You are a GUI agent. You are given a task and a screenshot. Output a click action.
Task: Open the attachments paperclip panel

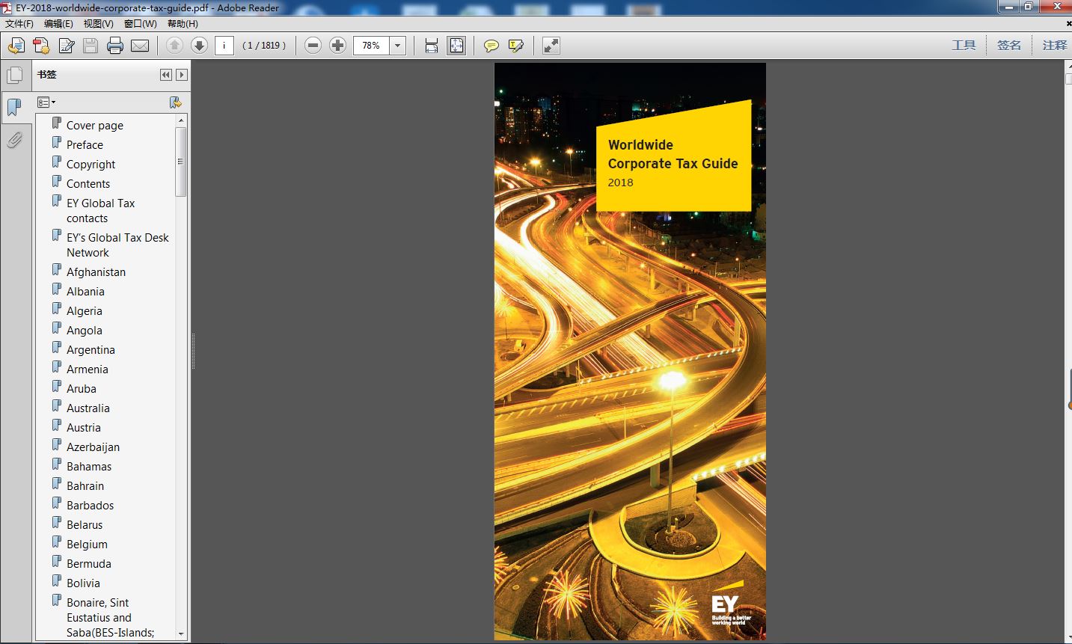14,140
